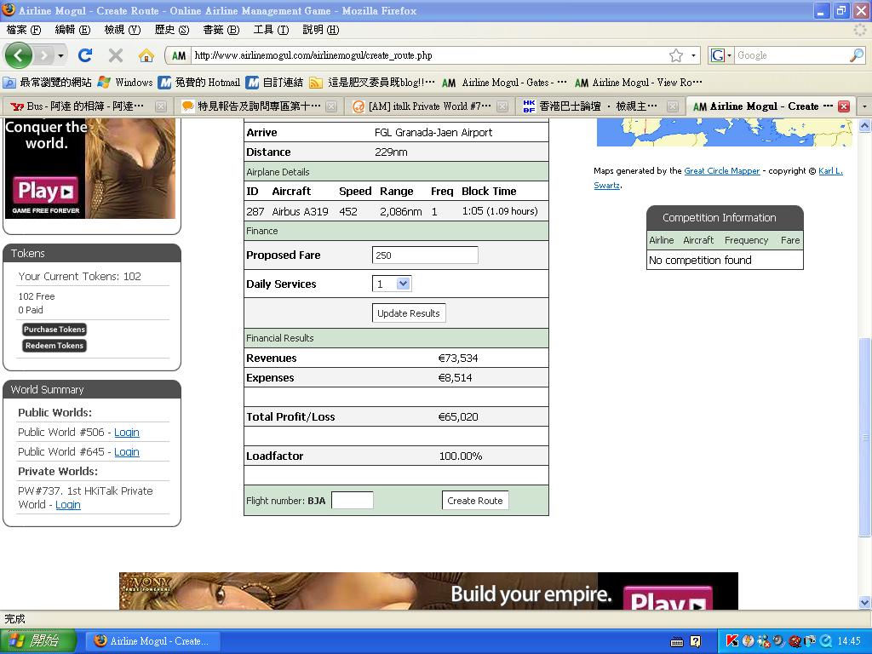872x654 pixels.
Task: Open the 書籤 (Bookmarks) menu
Action: pyautogui.click(x=213, y=30)
